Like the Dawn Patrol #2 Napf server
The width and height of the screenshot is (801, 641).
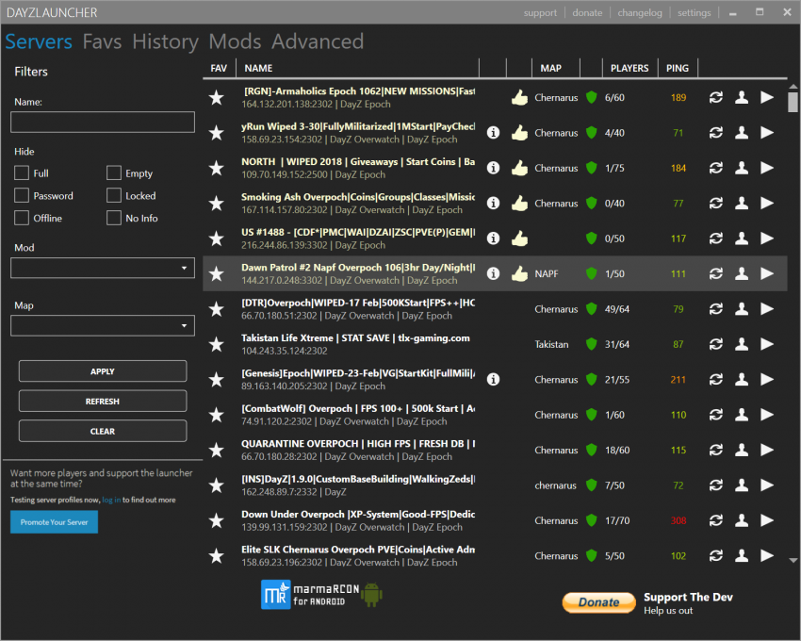[519, 273]
